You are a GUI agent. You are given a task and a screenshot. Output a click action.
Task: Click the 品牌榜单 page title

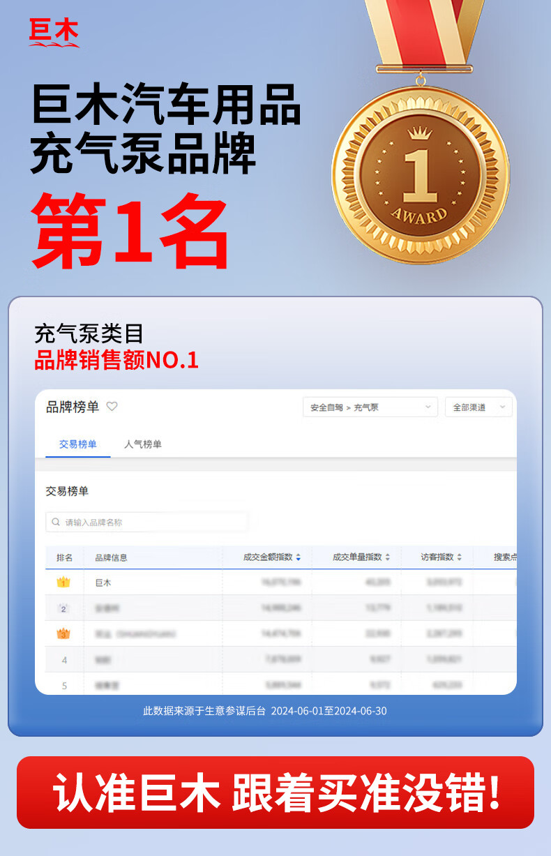pos(73,407)
